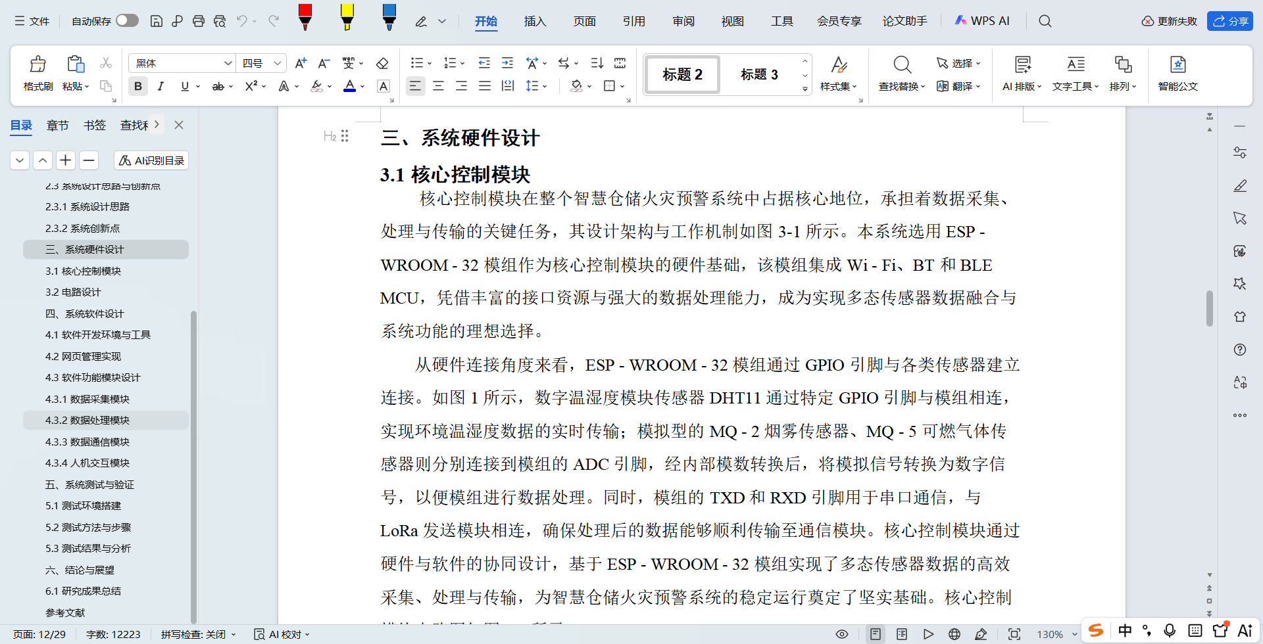The width and height of the screenshot is (1263, 644).
Task: Expand the style gallery list
Action: click(x=805, y=89)
